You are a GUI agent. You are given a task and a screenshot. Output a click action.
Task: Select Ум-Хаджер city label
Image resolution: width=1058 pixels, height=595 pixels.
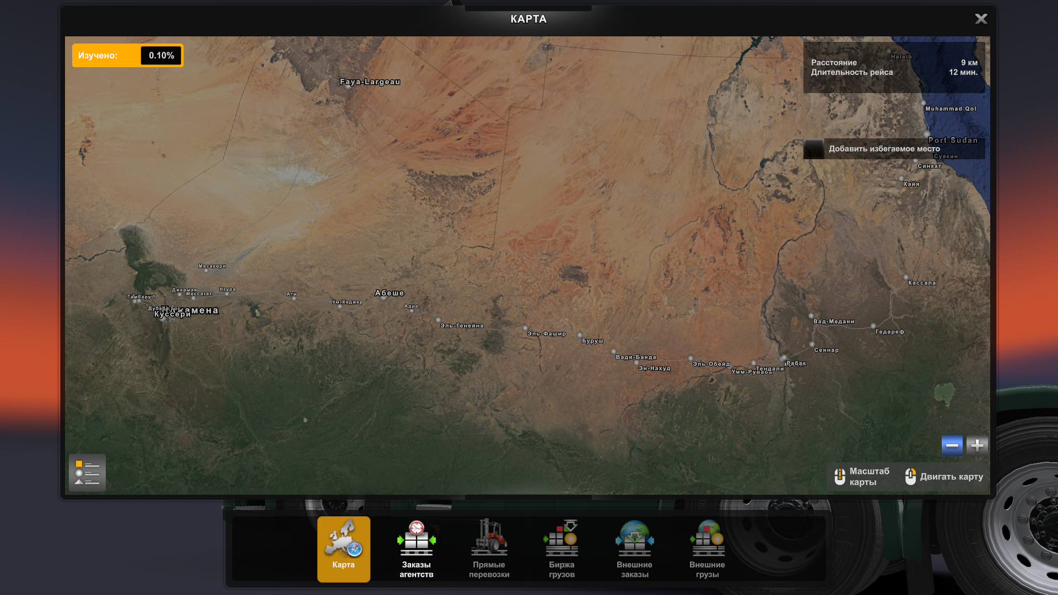pos(347,302)
